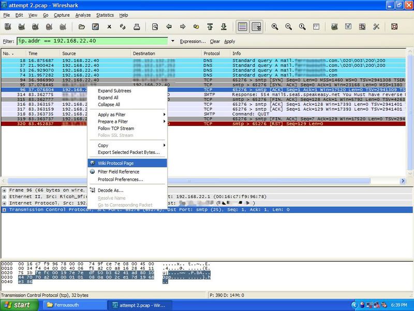The image size is (414, 311).
Task: Find a packet with magnifier icon
Action: (x=155, y=26)
